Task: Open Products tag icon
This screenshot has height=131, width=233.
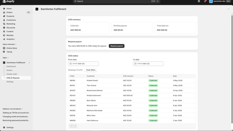Action: [4, 16]
